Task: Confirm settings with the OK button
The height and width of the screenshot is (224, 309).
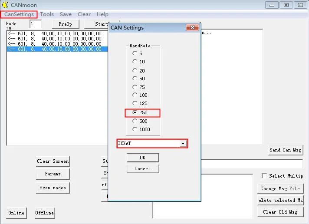Action: coord(143,158)
